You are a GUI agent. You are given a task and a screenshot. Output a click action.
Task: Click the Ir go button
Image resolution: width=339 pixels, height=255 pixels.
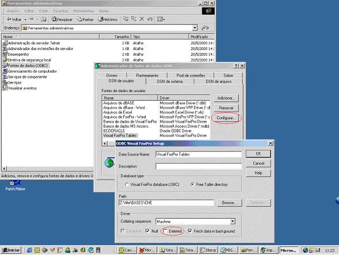tap(205, 28)
